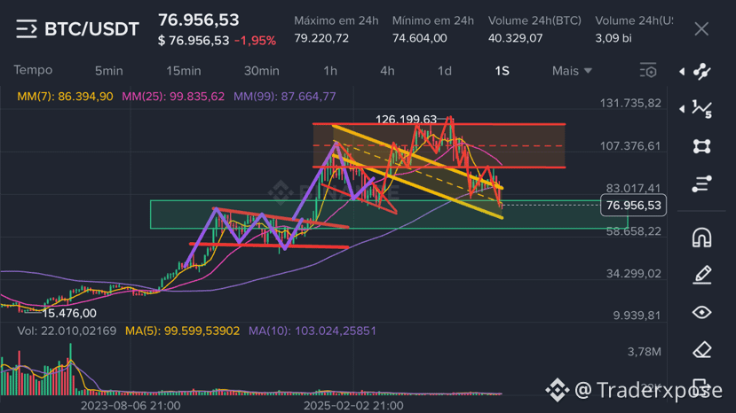Click the Mínimo em 24h value 74.604,00

tap(420, 38)
